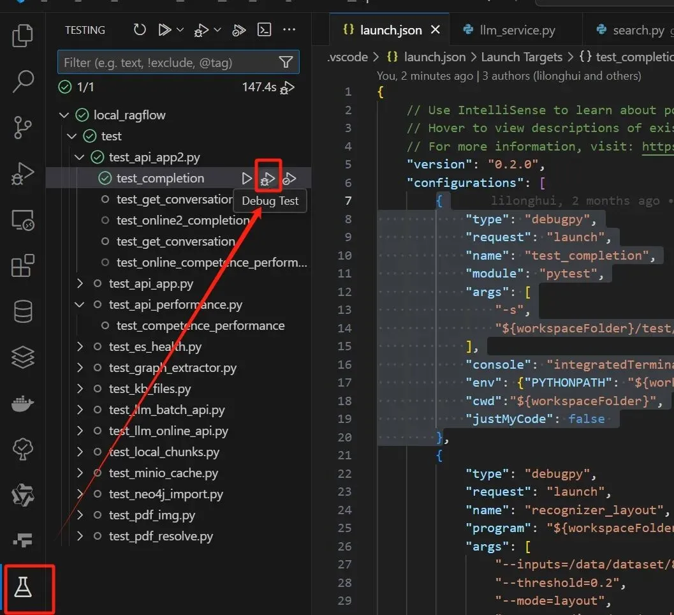The image size is (674, 615).
Task: Expand test_api_app.py node
Action: [x=80, y=283]
